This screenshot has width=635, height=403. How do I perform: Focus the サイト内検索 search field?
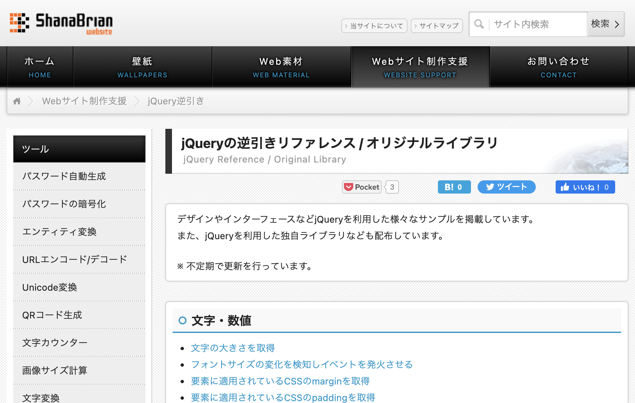(x=537, y=24)
